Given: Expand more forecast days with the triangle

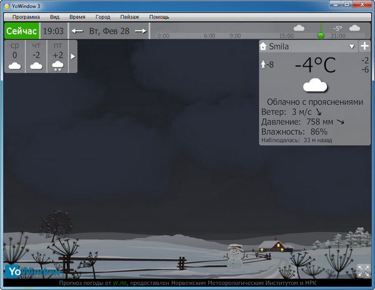Looking at the screenshot, I should click(x=73, y=56).
